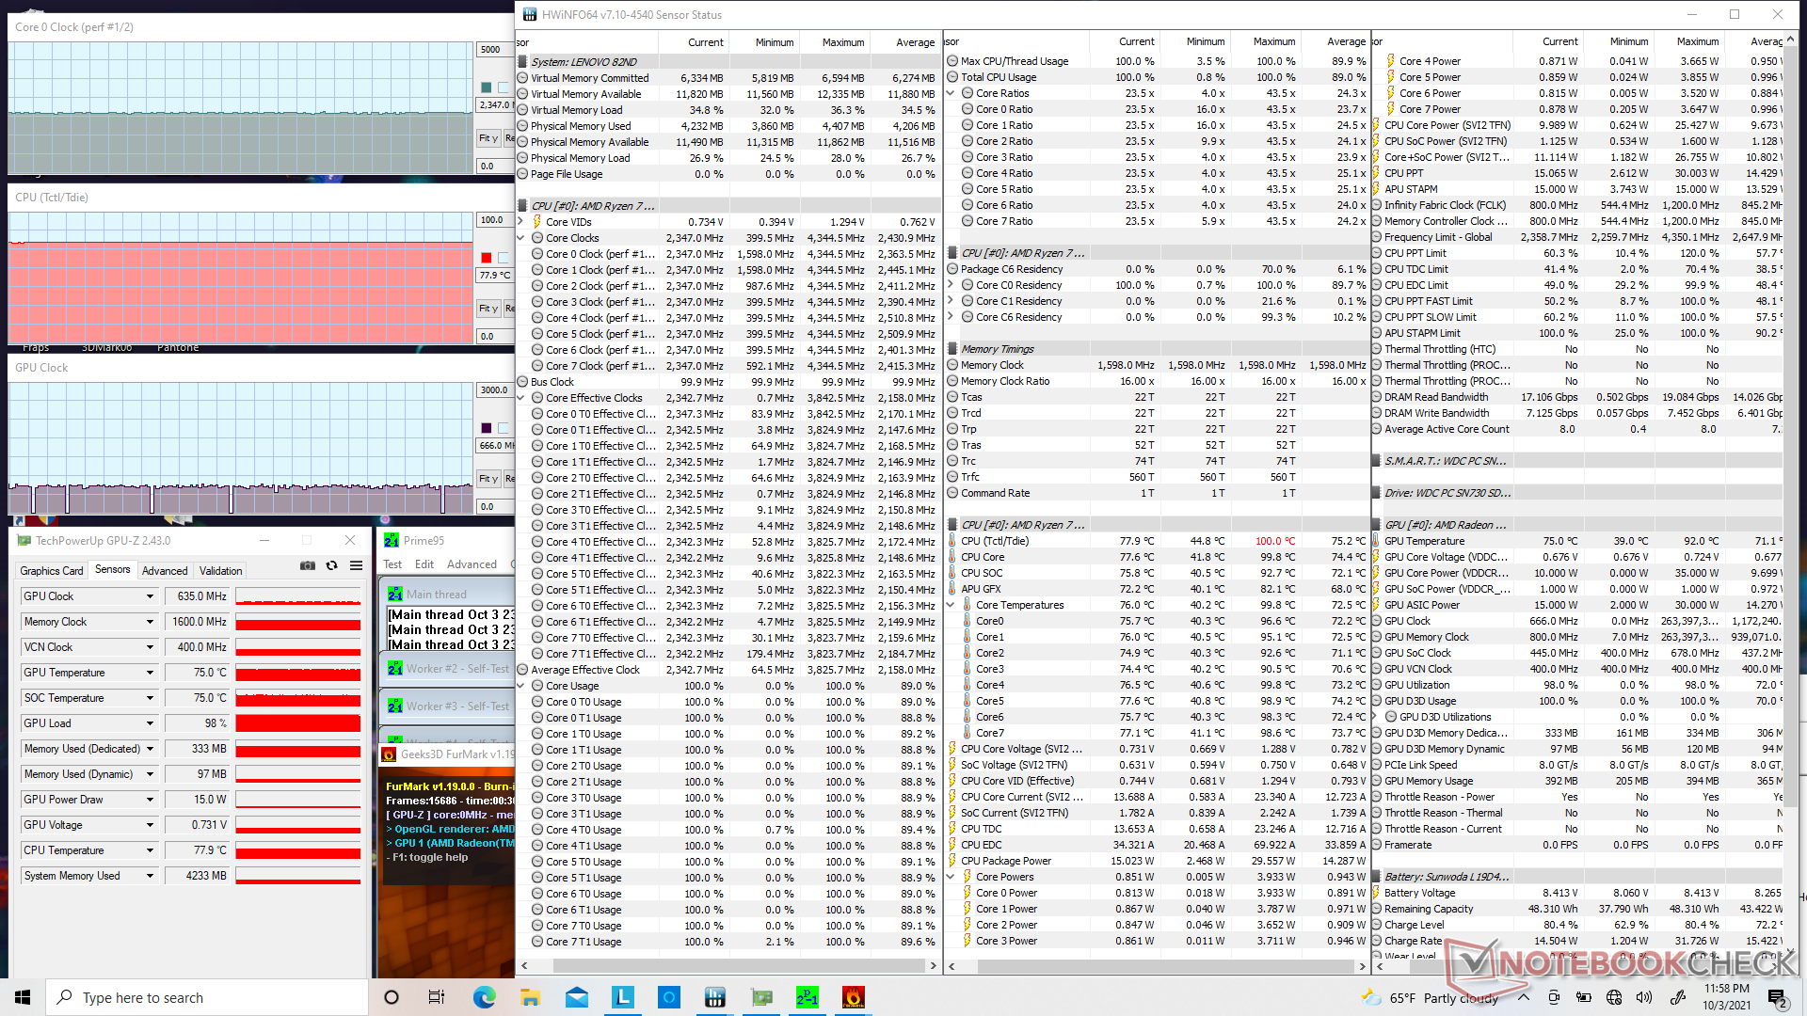The width and height of the screenshot is (1807, 1016).
Task: Open the Prime95 Advanced menu
Action: 472,564
